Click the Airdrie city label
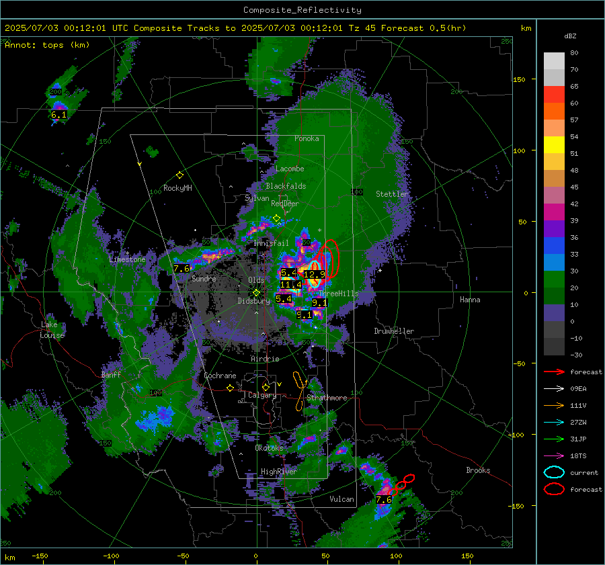The height and width of the screenshot is (565, 605). [265, 359]
